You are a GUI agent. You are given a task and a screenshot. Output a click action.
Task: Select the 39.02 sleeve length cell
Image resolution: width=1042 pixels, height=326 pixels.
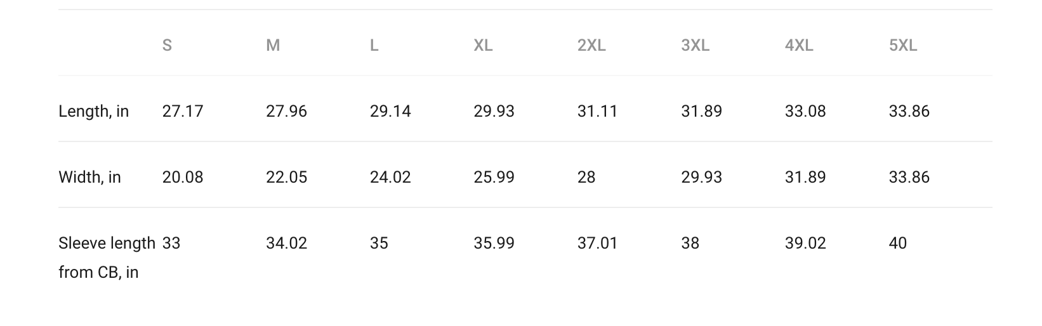coord(805,243)
